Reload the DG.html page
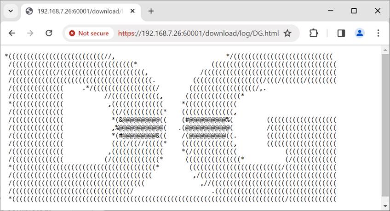The width and height of the screenshot is (390, 211). (x=49, y=33)
